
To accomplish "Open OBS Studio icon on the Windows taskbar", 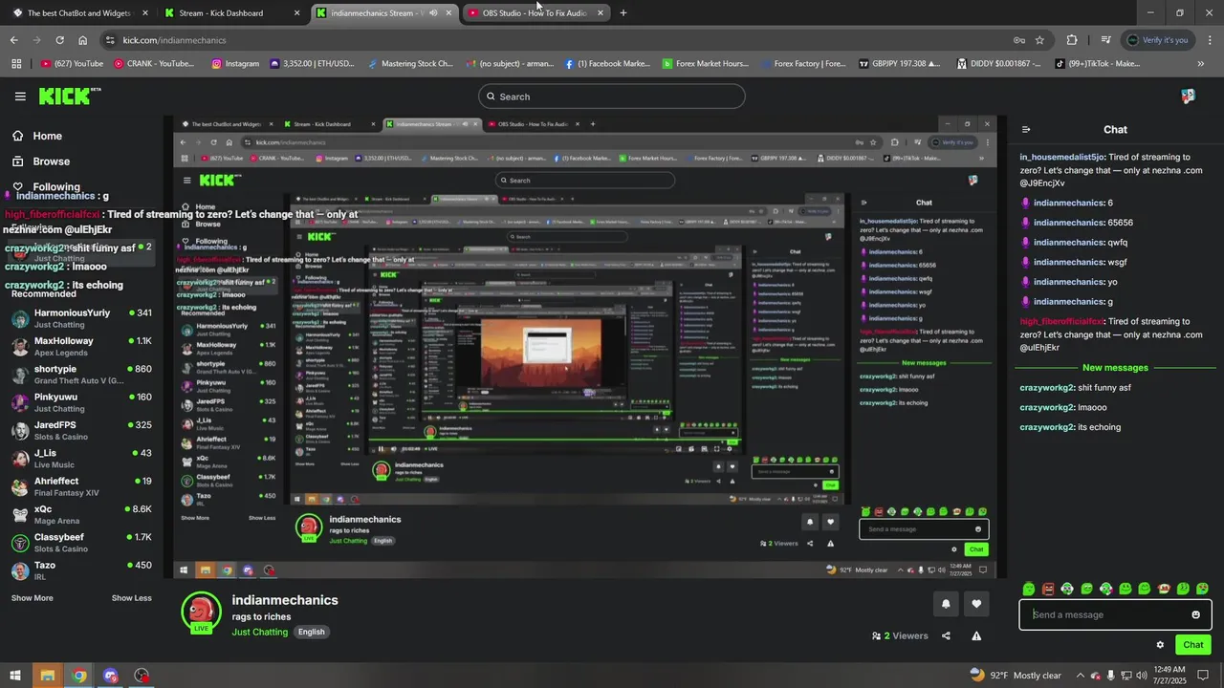I will click(142, 676).
